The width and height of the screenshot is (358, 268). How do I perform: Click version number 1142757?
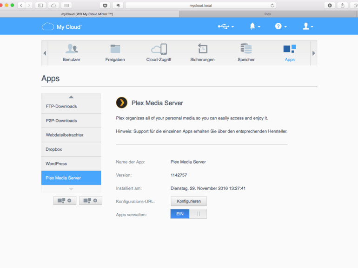tap(179, 175)
